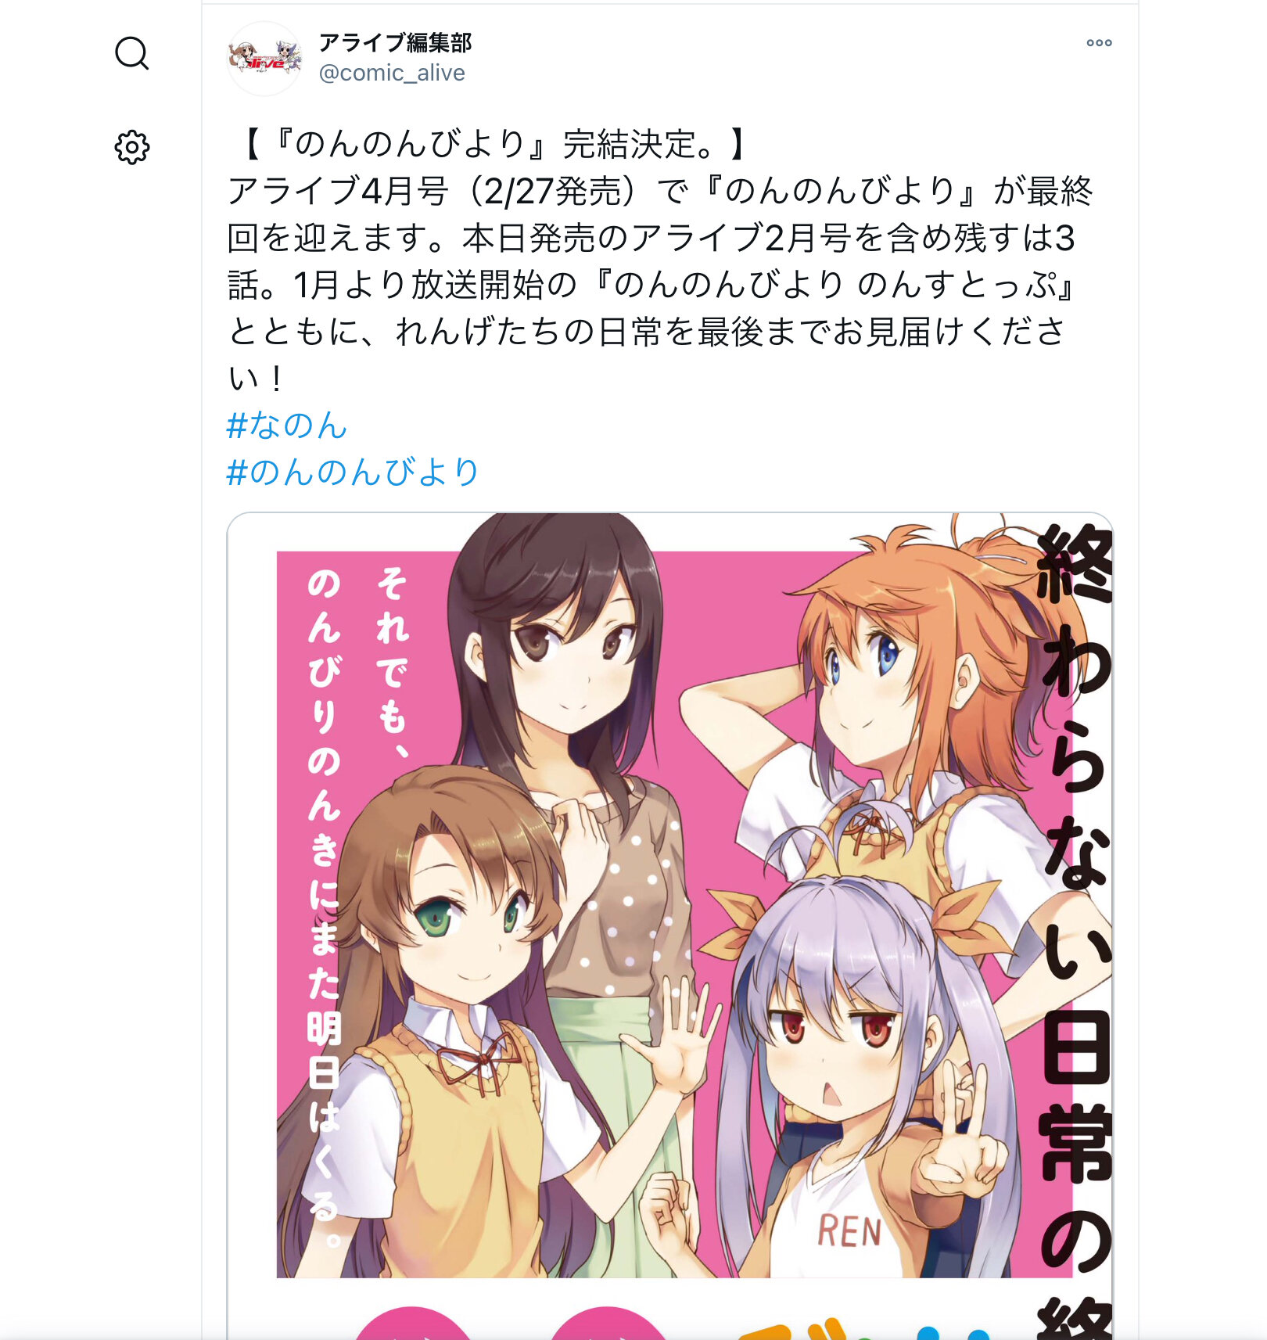Open settings via the gear icon
1267x1340 pixels.
point(131,147)
